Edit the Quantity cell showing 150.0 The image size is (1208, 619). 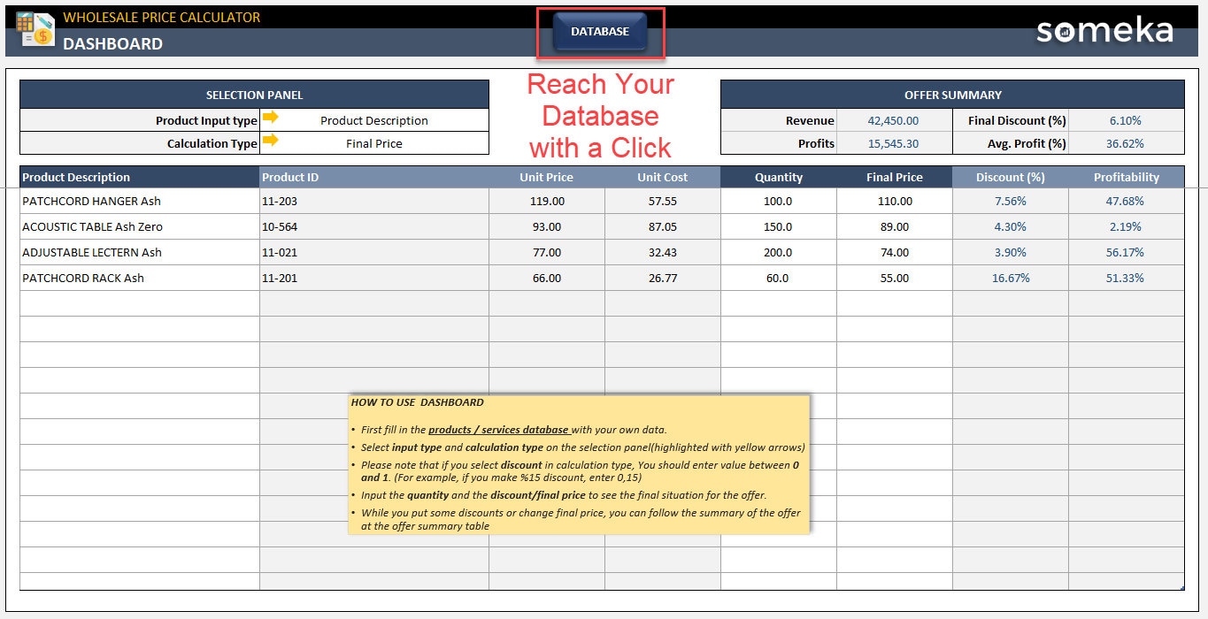coord(778,226)
